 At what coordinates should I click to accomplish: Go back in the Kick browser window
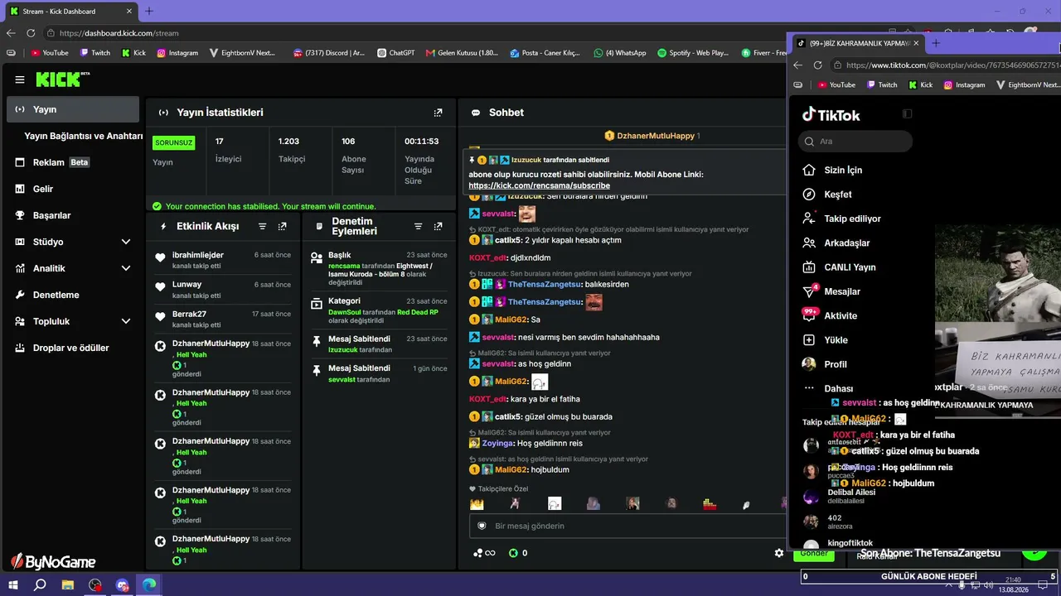point(11,33)
